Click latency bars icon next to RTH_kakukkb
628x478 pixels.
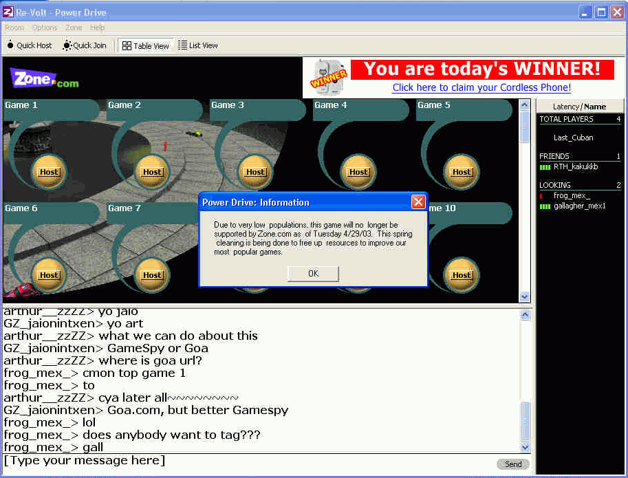click(x=545, y=167)
